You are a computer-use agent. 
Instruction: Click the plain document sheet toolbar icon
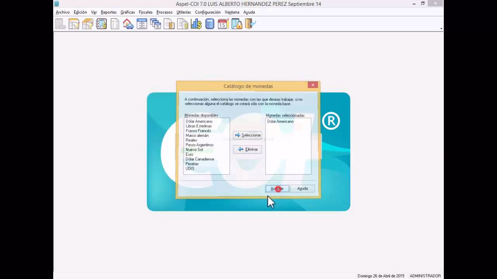click(115, 24)
